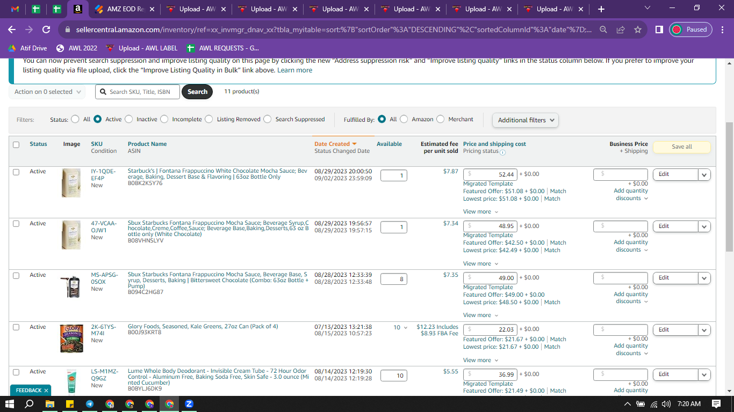Reload the Seller Central page
The height and width of the screenshot is (412, 734).
coord(46,30)
